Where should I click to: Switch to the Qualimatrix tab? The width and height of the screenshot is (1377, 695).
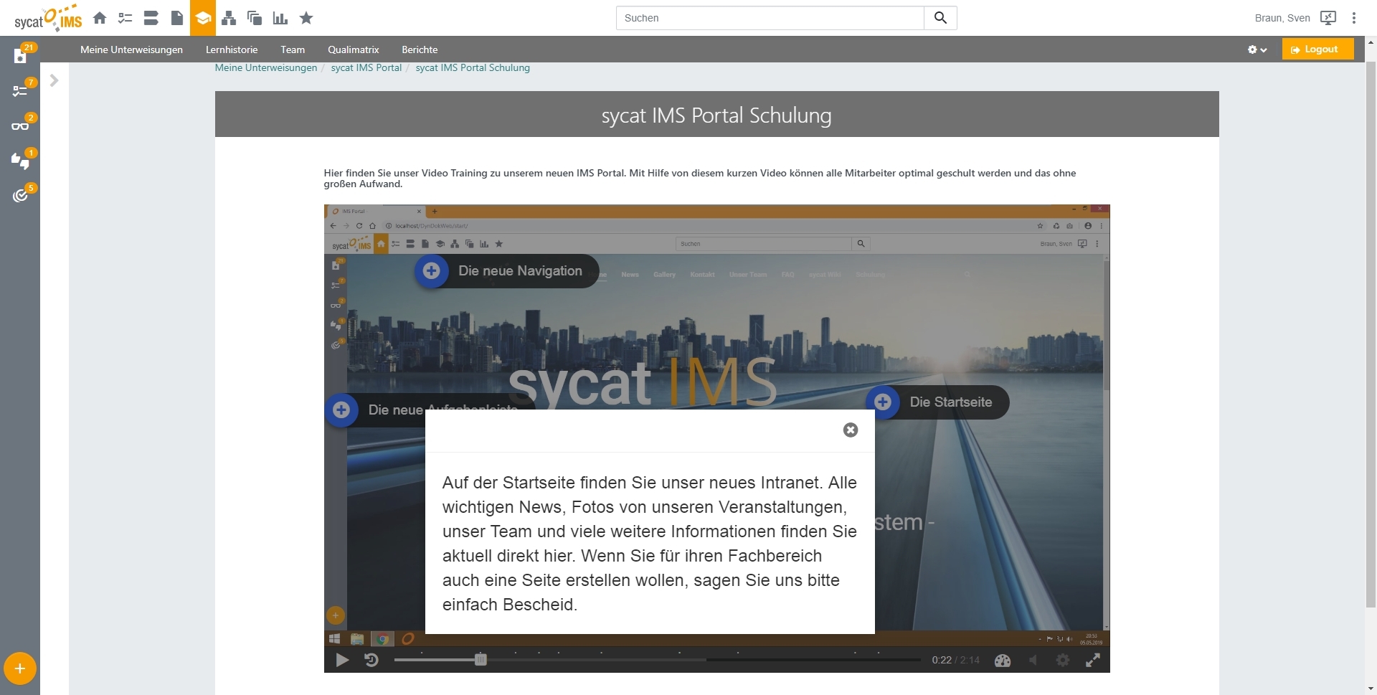coord(354,49)
